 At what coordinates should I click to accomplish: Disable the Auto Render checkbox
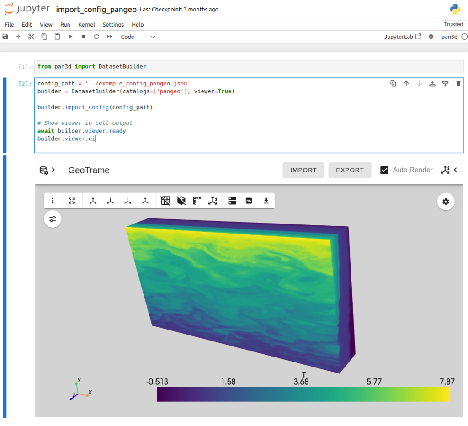click(x=384, y=170)
